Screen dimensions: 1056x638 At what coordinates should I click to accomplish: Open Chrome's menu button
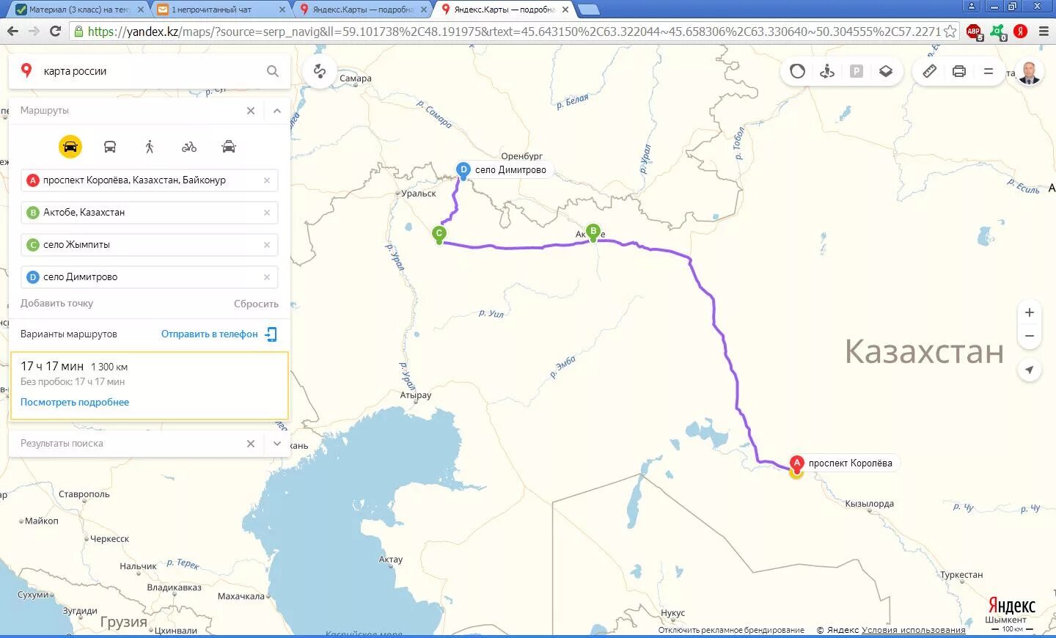[1044, 32]
